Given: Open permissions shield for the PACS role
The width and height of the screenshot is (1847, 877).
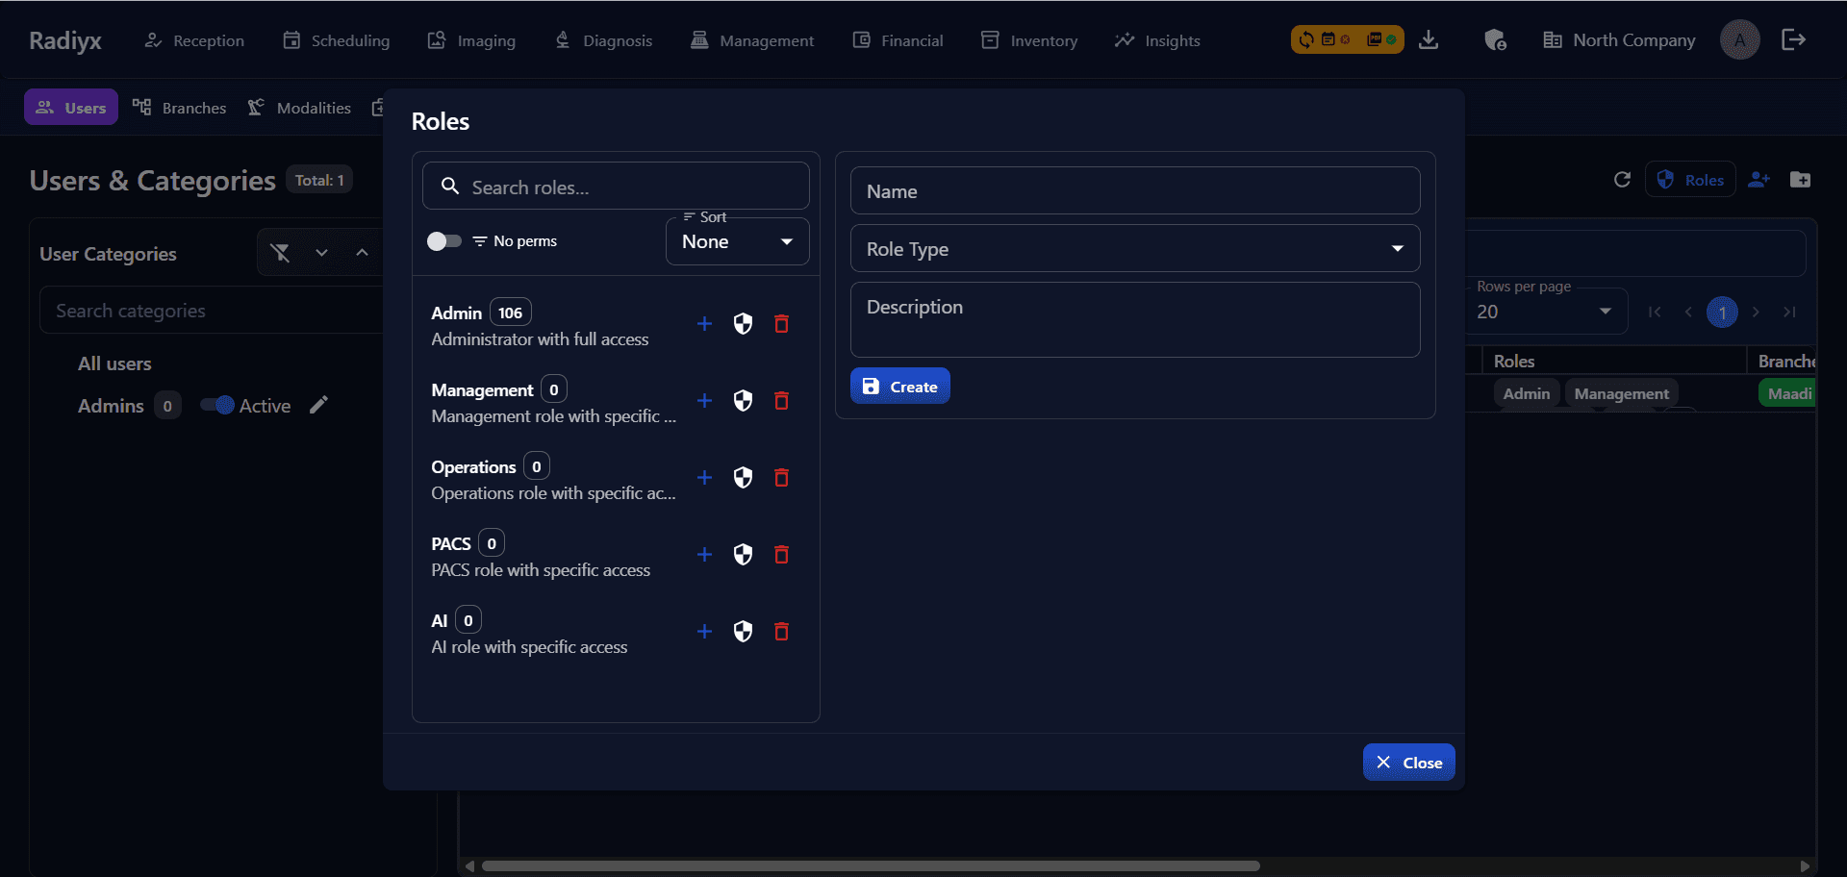Looking at the screenshot, I should tap(743, 555).
